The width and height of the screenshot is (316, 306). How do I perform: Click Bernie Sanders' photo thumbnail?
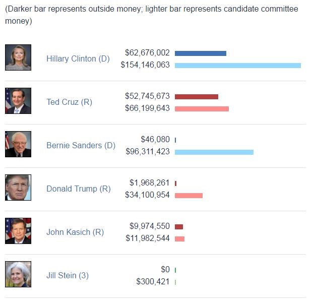tap(18, 144)
